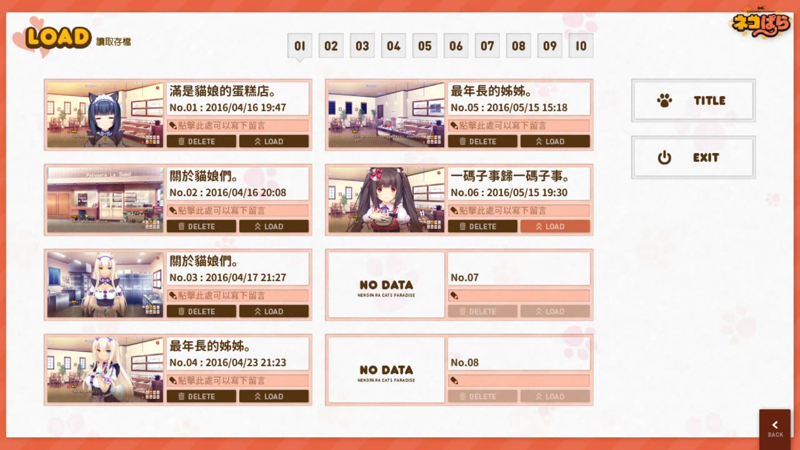
Task: Click LOAD button for save No.05
Action: (x=555, y=141)
